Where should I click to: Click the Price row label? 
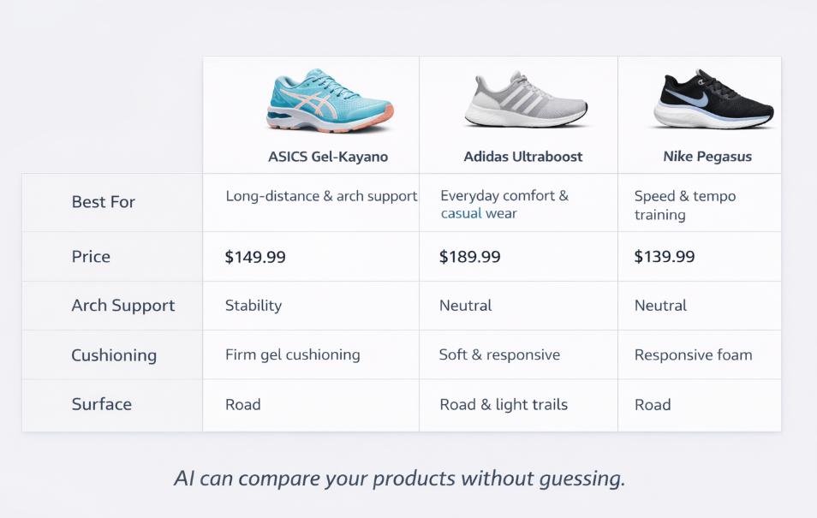tap(91, 257)
